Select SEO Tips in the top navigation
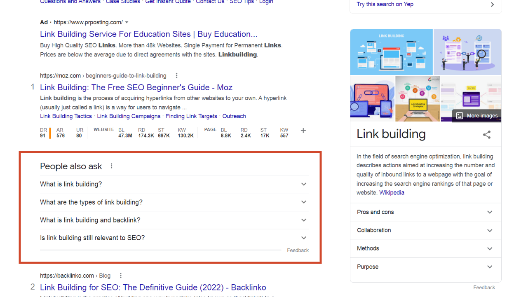The height and width of the screenshot is (297, 521). [x=242, y=2]
